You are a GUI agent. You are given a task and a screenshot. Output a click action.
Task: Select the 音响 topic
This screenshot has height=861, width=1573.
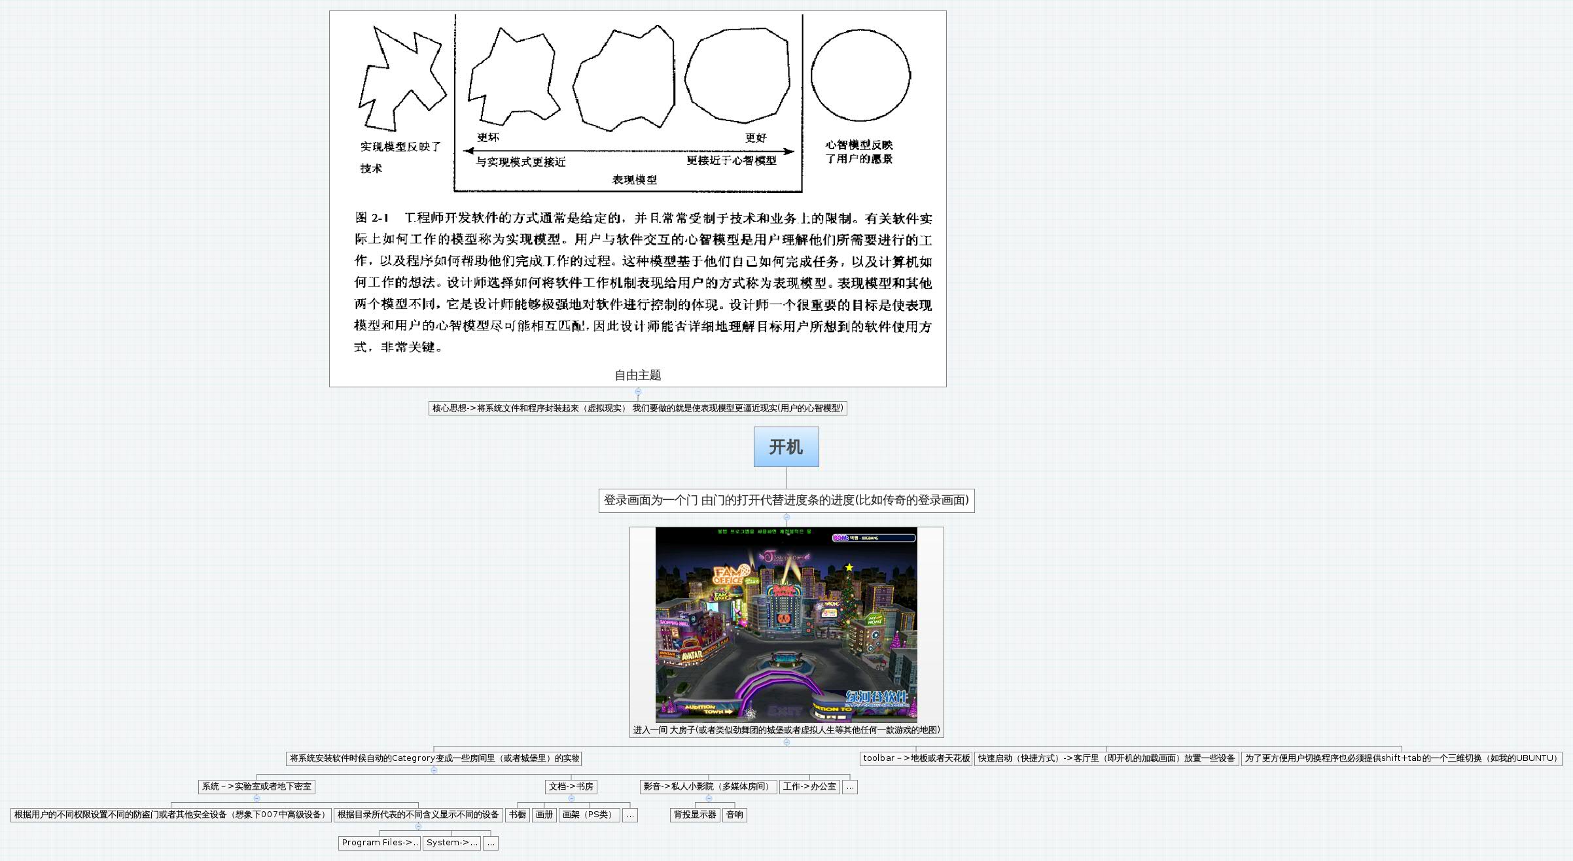pos(735,815)
